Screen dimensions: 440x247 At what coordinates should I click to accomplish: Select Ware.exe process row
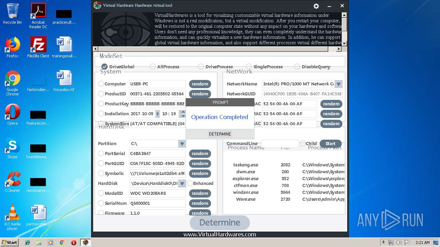[284, 199]
